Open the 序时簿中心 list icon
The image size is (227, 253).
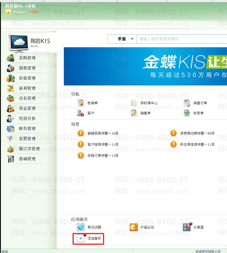[x=133, y=103]
